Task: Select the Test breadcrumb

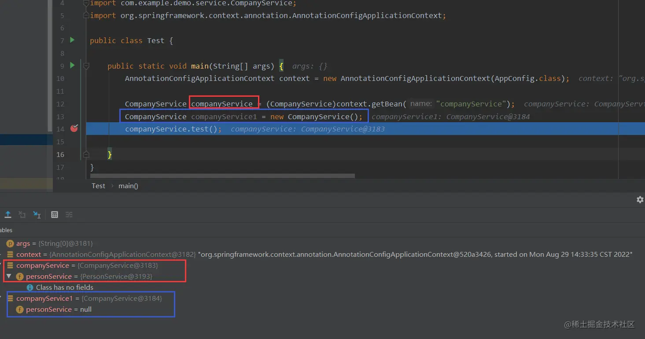Action: (99, 186)
